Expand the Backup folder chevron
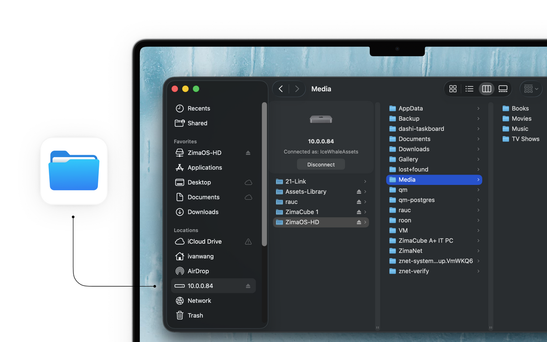Image resolution: width=547 pixels, height=342 pixels. 478,119
